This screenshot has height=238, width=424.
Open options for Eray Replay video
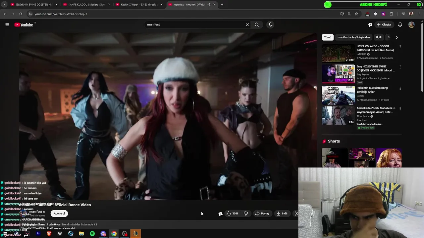coord(400,67)
